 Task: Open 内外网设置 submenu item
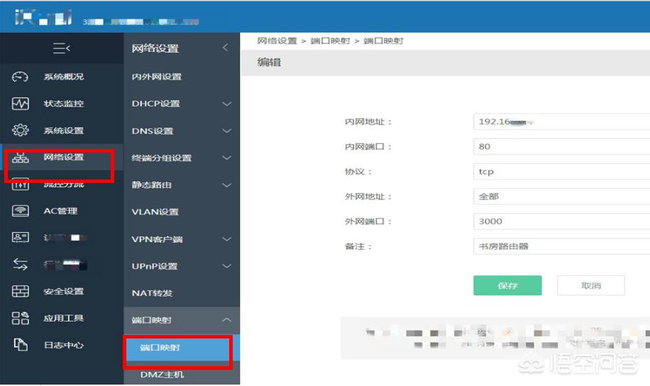coord(157,77)
